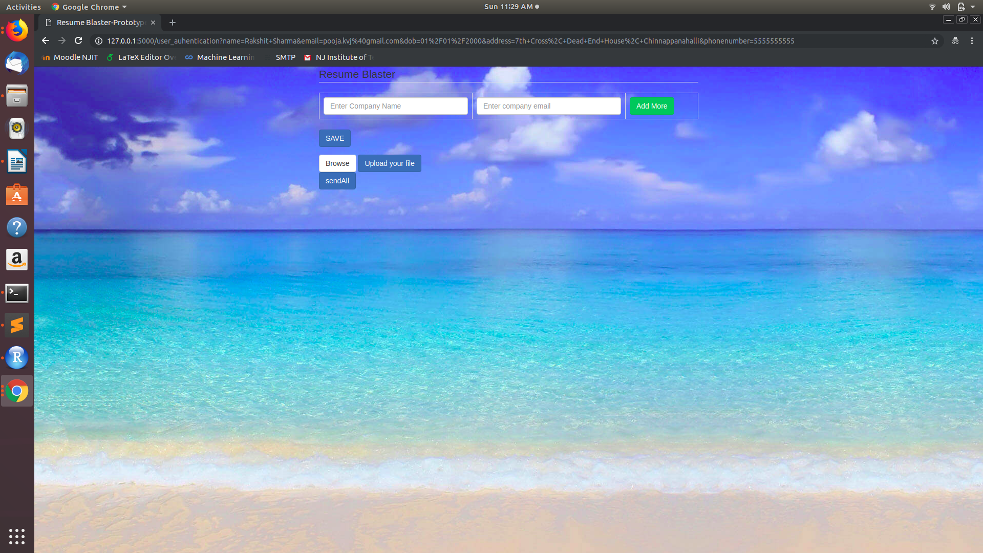Select the Resume Blaster-Prototype tab
This screenshot has height=553, width=983.
point(100,23)
